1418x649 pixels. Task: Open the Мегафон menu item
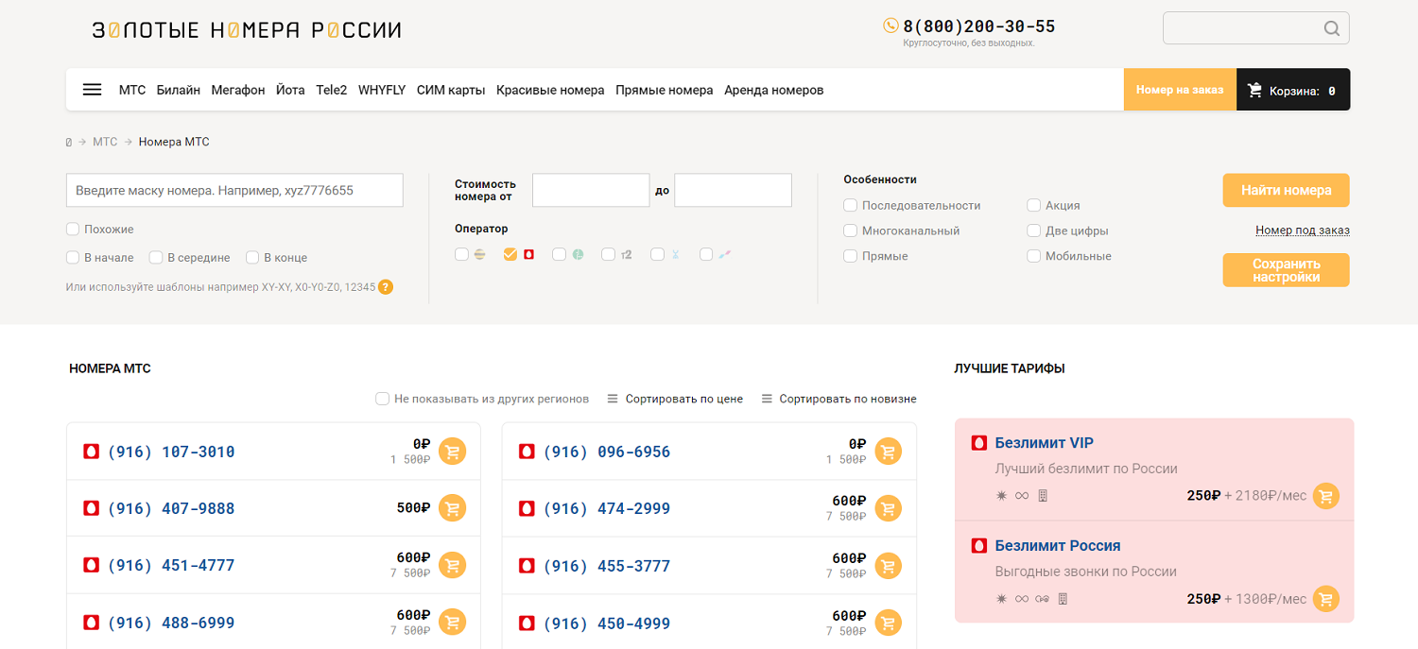(238, 90)
